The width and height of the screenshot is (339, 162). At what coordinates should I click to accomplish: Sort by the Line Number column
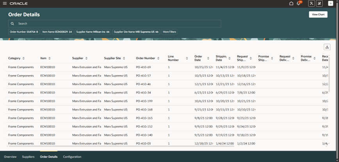[187, 58]
